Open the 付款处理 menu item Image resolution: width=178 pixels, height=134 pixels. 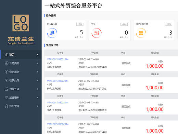click(x=21, y=89)
